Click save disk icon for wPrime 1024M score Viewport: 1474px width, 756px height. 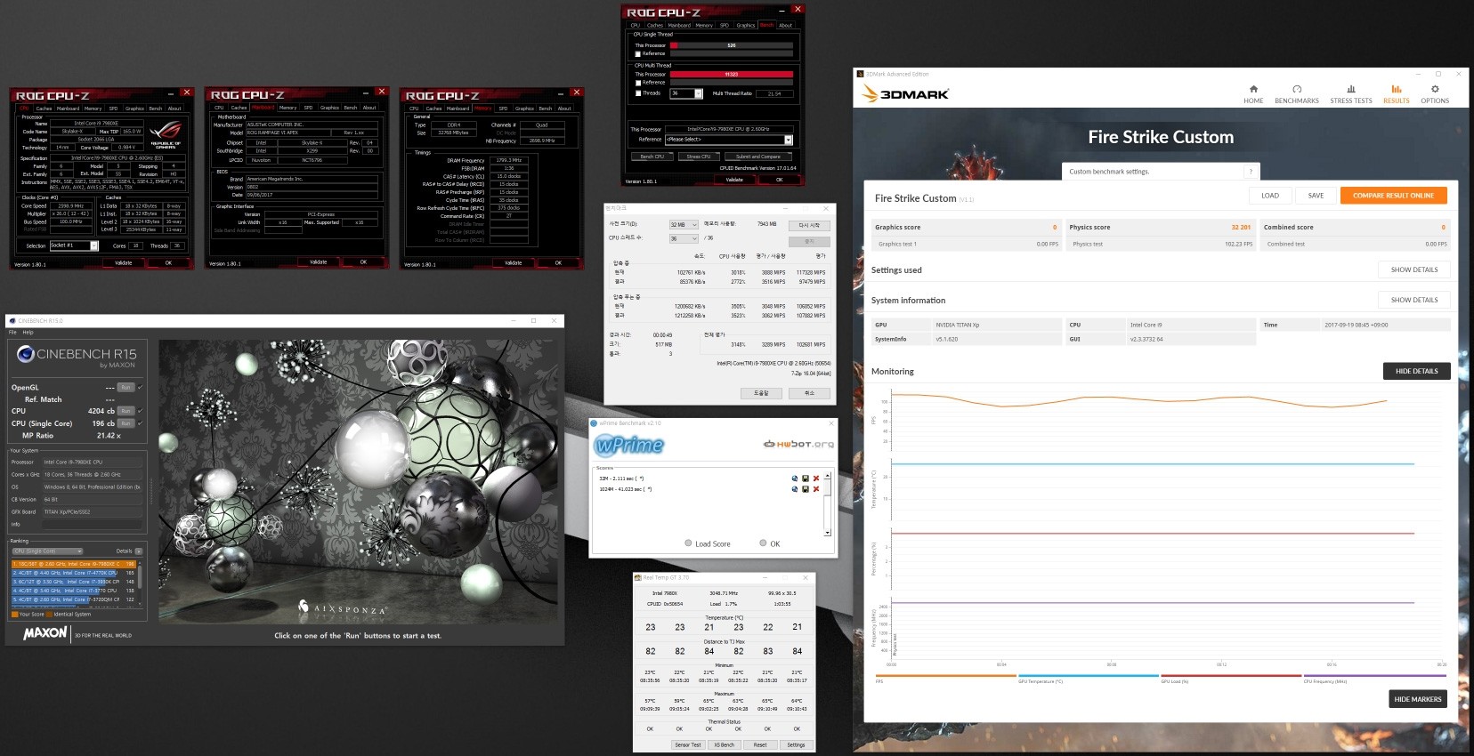pyautogui.click(x=806, y=489)
